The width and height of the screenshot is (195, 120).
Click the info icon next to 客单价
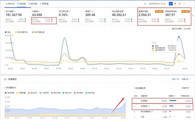93,12
